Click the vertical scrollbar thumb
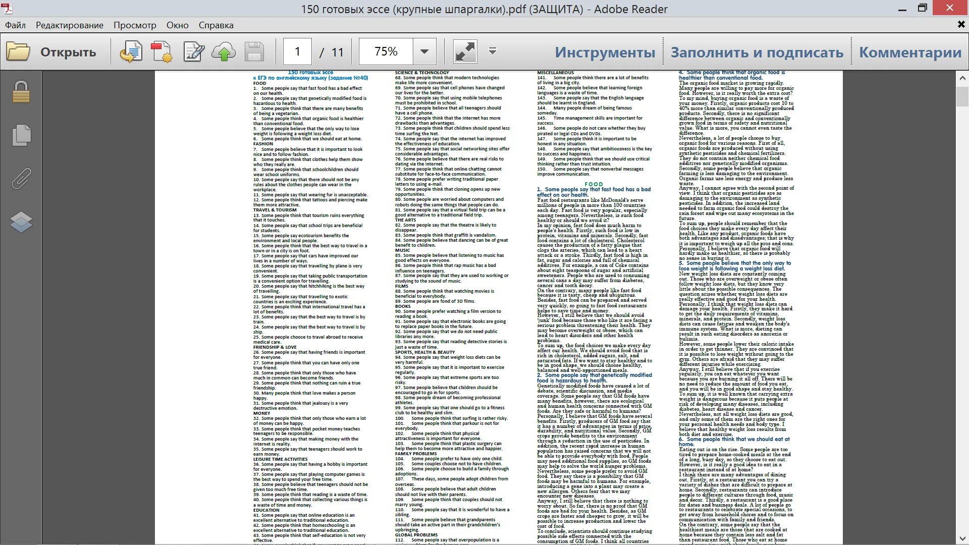The image size is (969, 545). (x=962, y=96)
